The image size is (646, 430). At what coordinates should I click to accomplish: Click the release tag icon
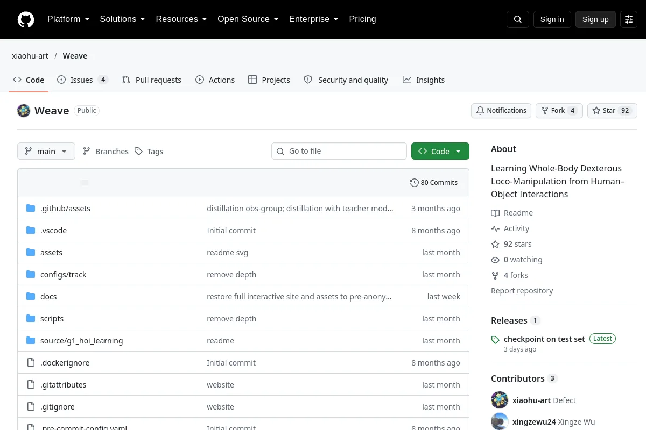tap(495, 340)
